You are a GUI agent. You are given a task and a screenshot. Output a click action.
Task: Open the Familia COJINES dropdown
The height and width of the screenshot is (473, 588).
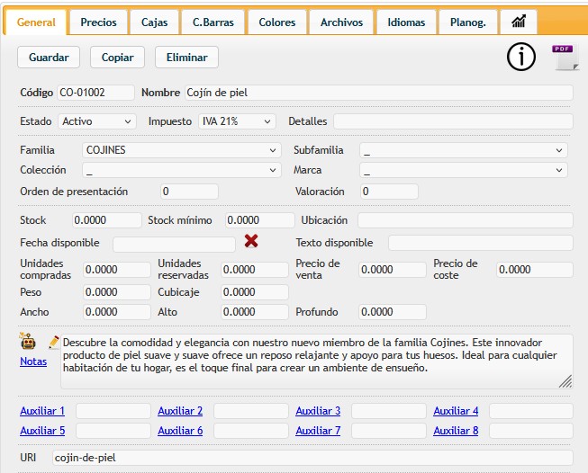pyautogui.click(x=182, y=150)
